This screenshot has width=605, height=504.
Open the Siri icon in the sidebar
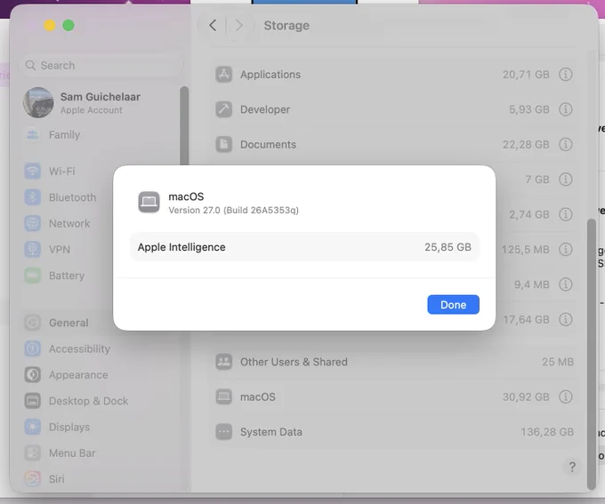coord(32,479)
